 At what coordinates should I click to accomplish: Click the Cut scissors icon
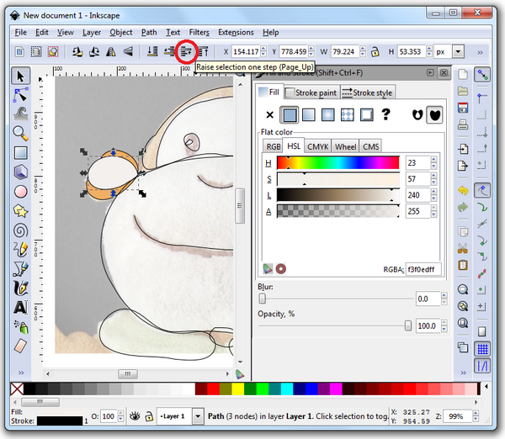pyautogui.click(x=463, y=248)
